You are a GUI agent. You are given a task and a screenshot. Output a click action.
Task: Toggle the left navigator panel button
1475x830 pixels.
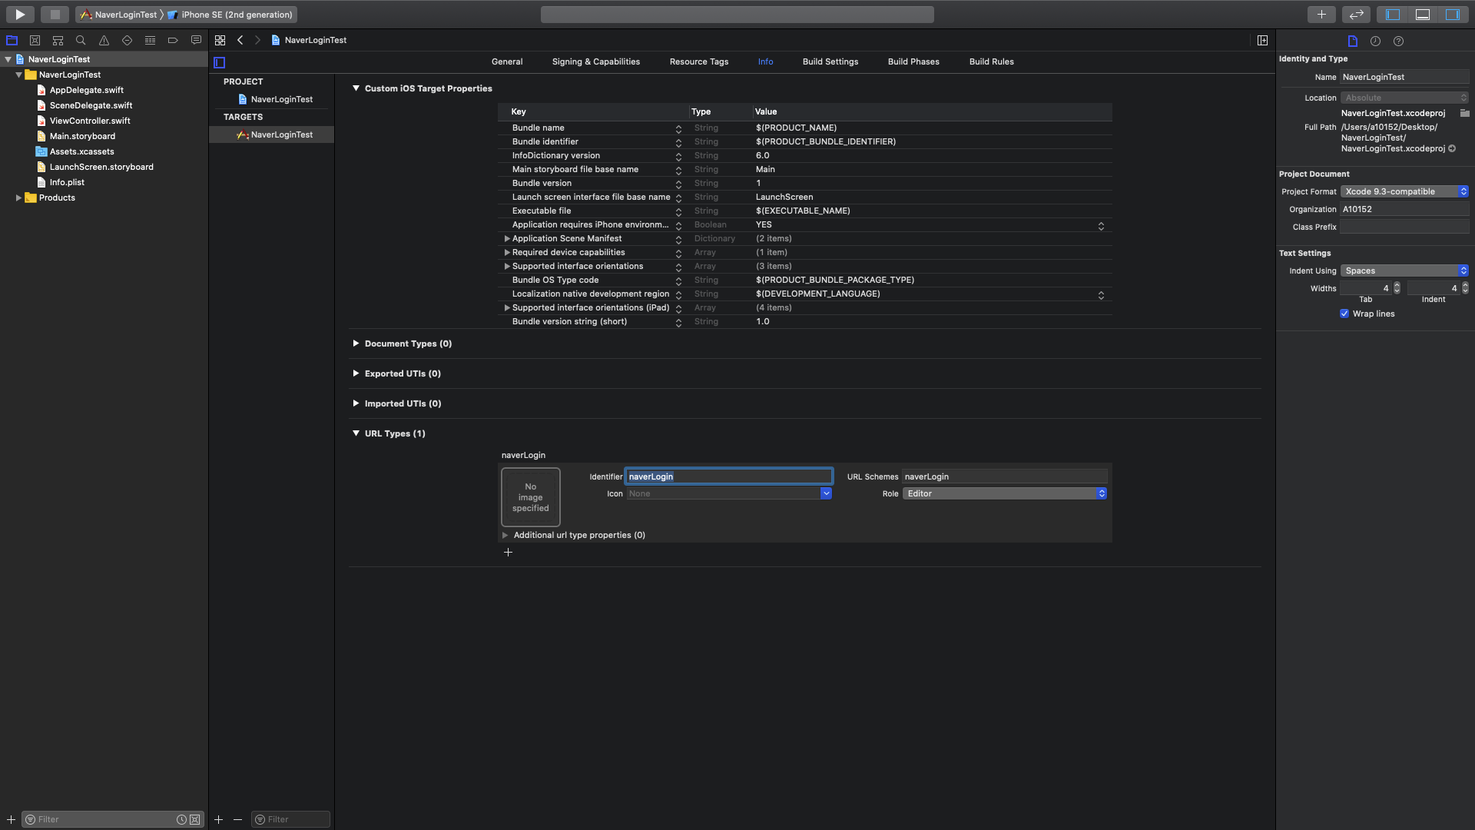pyautogui.click(x=1393, y=14)
